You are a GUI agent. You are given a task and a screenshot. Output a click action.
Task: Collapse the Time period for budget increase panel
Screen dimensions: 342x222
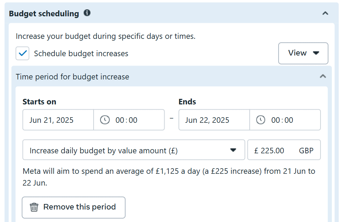click(323, 76)
